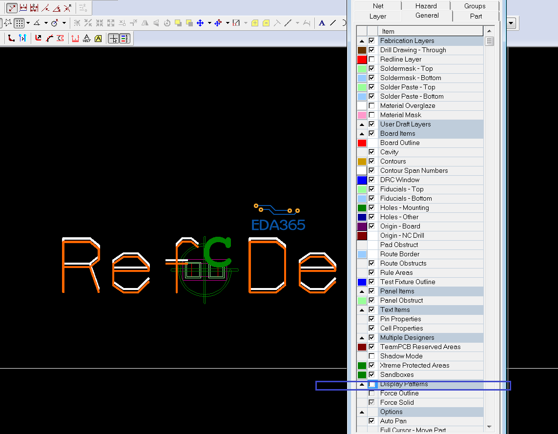Open the Hazard tab
Image resolution: width=558 pixels, height=434 pixels.
426,6
